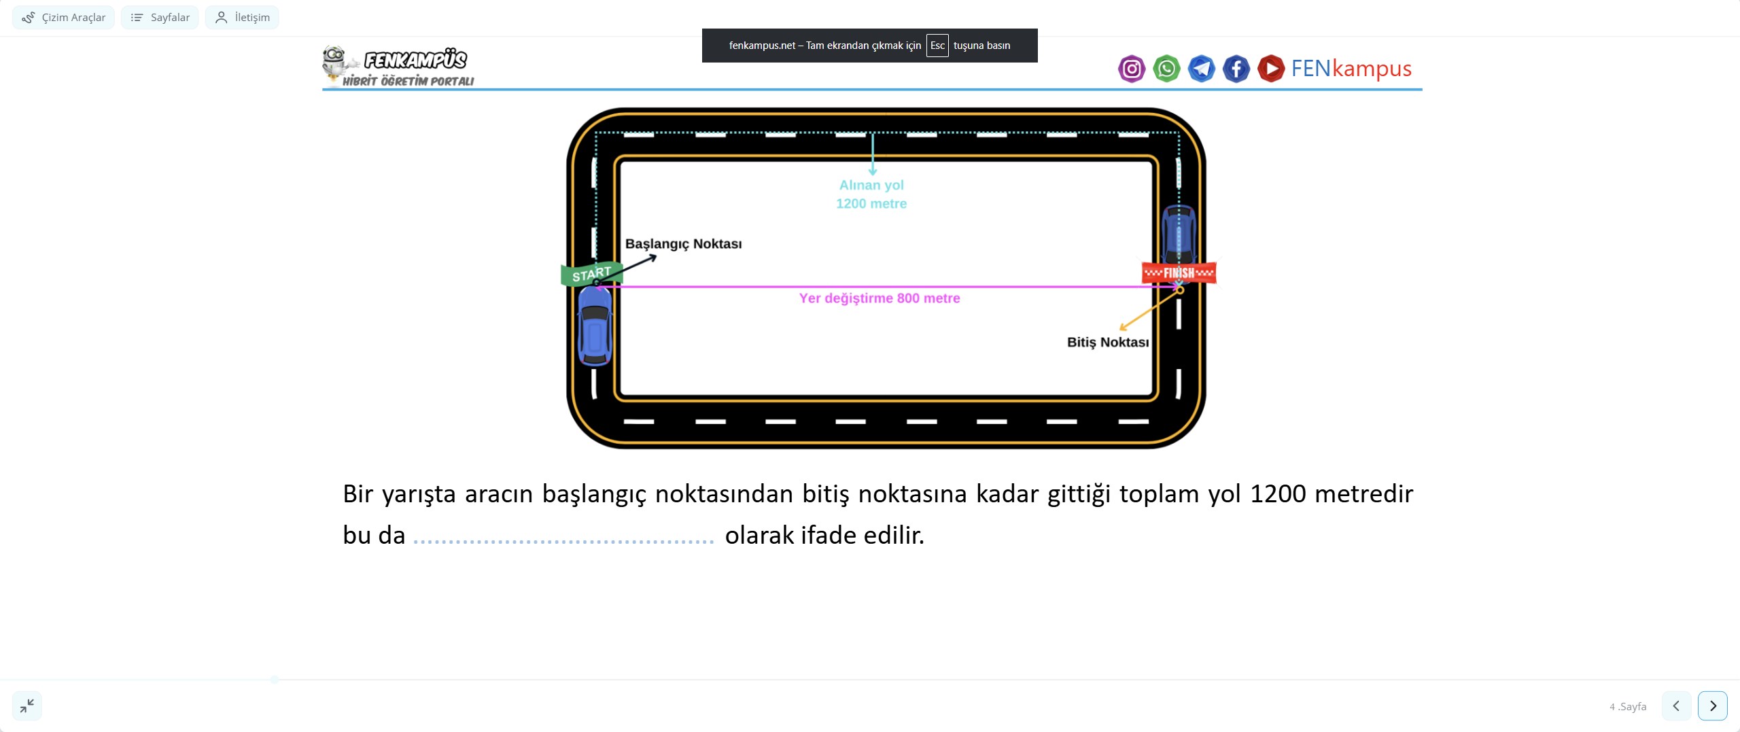Go back with previous page arrow
The image size is (1740, 732).
coord(1676,705)
